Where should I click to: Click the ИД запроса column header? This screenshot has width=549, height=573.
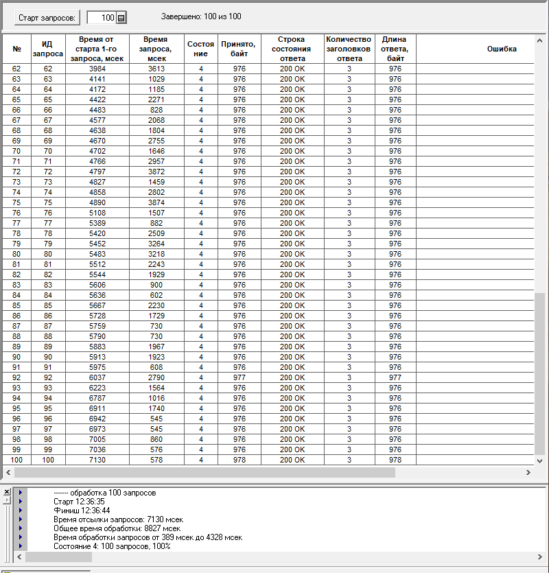point(48,49)
